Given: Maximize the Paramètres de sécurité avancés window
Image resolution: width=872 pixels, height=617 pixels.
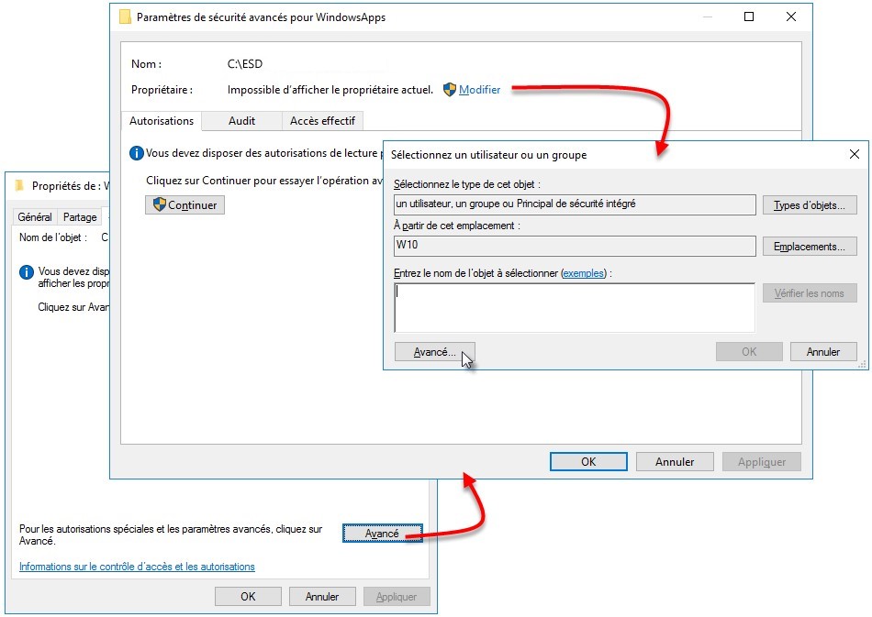Looking at the screenshot, I should pyautogui.click(x=749, y=17).
